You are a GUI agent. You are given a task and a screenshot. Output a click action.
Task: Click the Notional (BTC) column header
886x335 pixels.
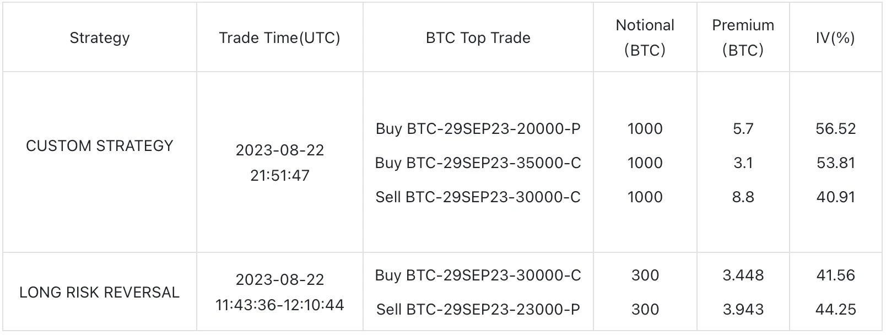click(x=645, y=37)
